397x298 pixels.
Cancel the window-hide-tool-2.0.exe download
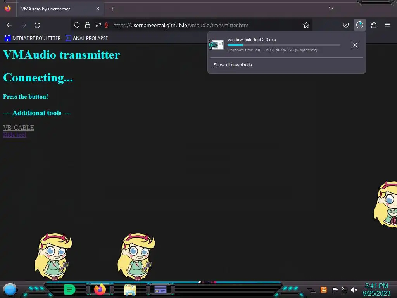click(x=355, y=45)
